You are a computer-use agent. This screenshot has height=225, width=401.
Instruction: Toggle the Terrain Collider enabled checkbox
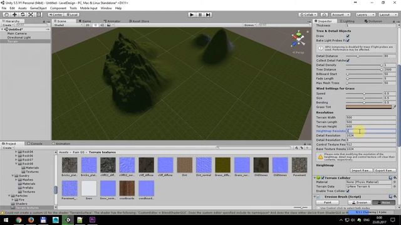tap(323, 177)
